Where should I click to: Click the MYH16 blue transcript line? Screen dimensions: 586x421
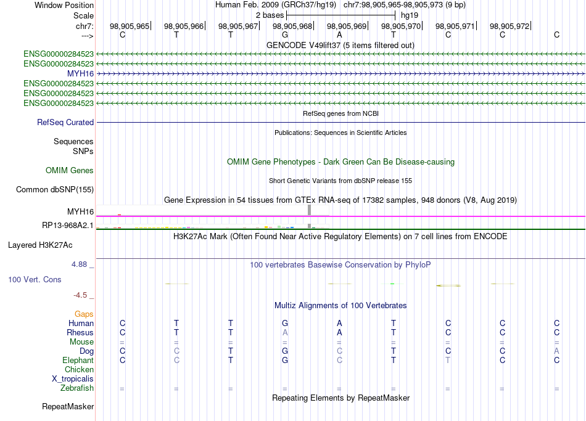tap(340, 73)
